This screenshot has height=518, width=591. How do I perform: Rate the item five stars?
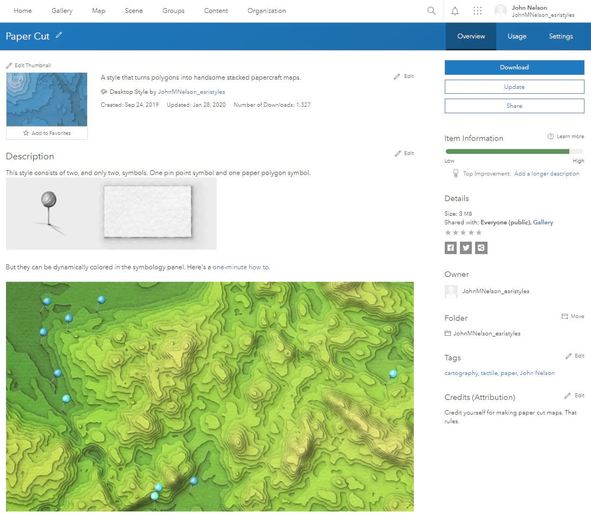click(x=479, y=232)
